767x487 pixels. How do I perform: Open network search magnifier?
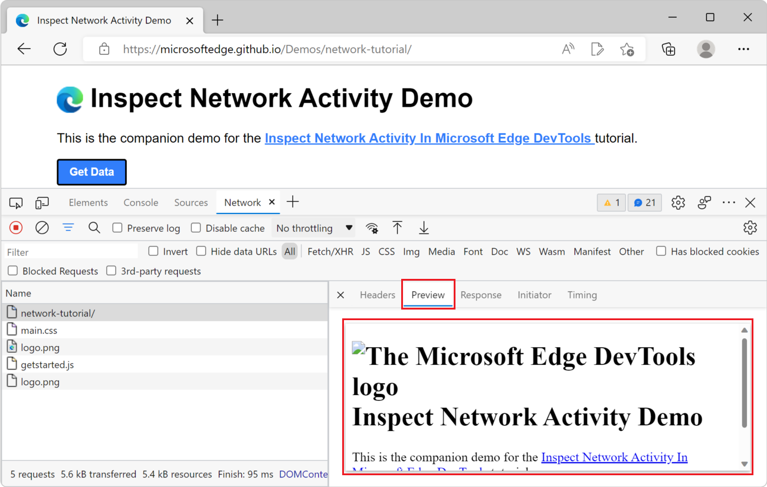tap(94, 228)
